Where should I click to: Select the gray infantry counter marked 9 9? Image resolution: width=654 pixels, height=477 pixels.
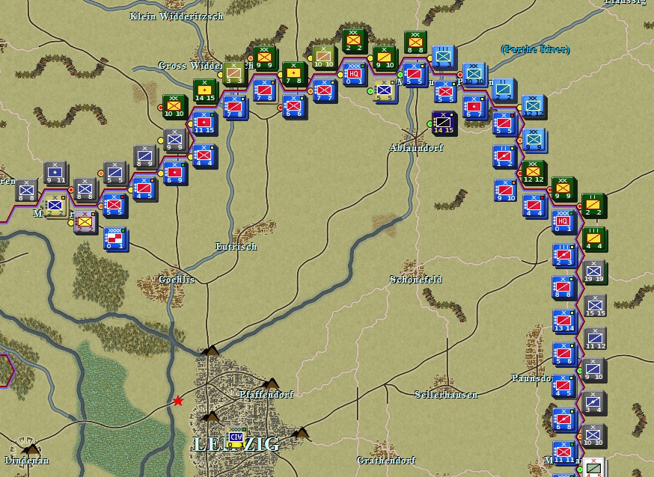click(174, 141)
